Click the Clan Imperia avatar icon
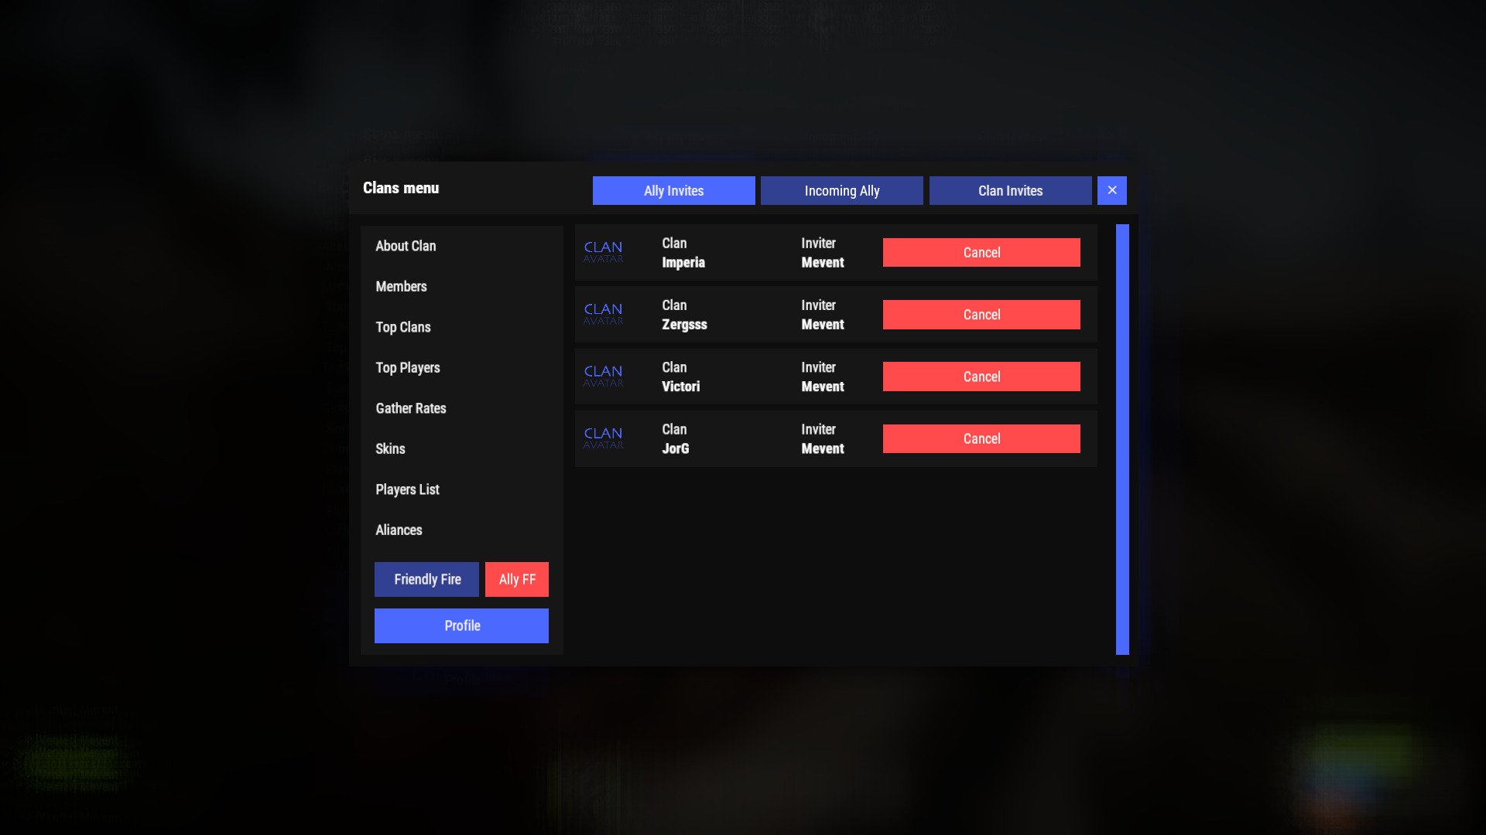Image resolution: width=1486 pixels, height=835 pixels. (x=603, y=252)
